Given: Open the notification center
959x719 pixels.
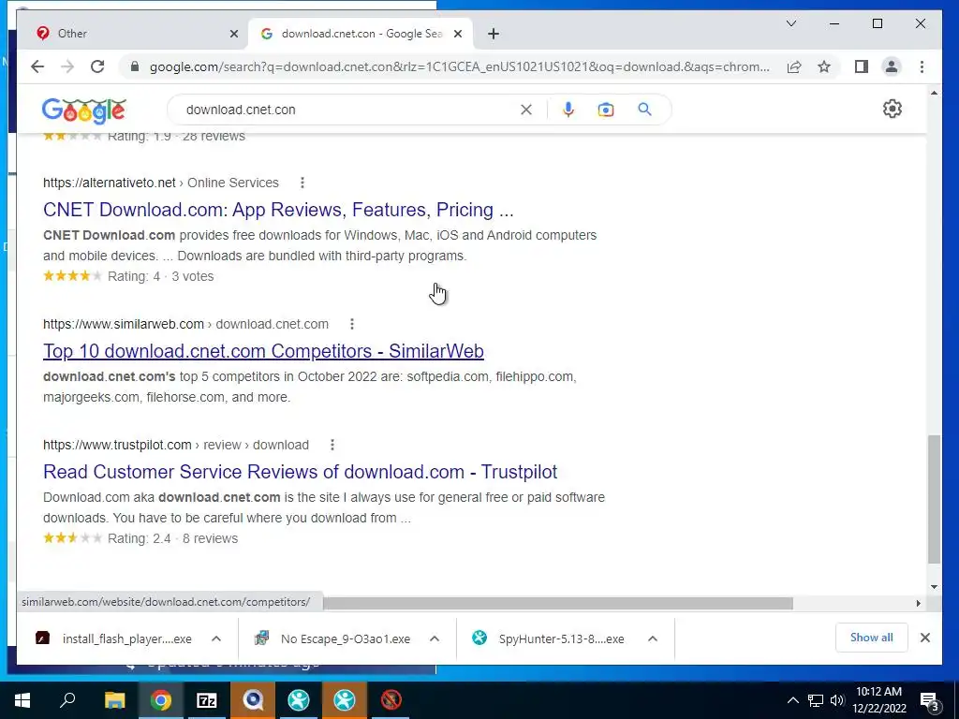Looking at the screenshot, I should point(930,700).
